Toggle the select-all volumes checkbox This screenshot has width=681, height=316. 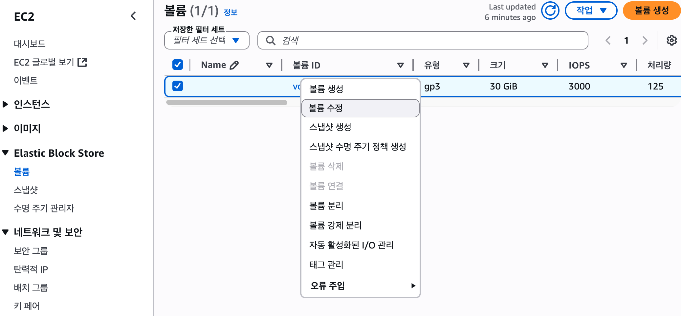[178, 65]
